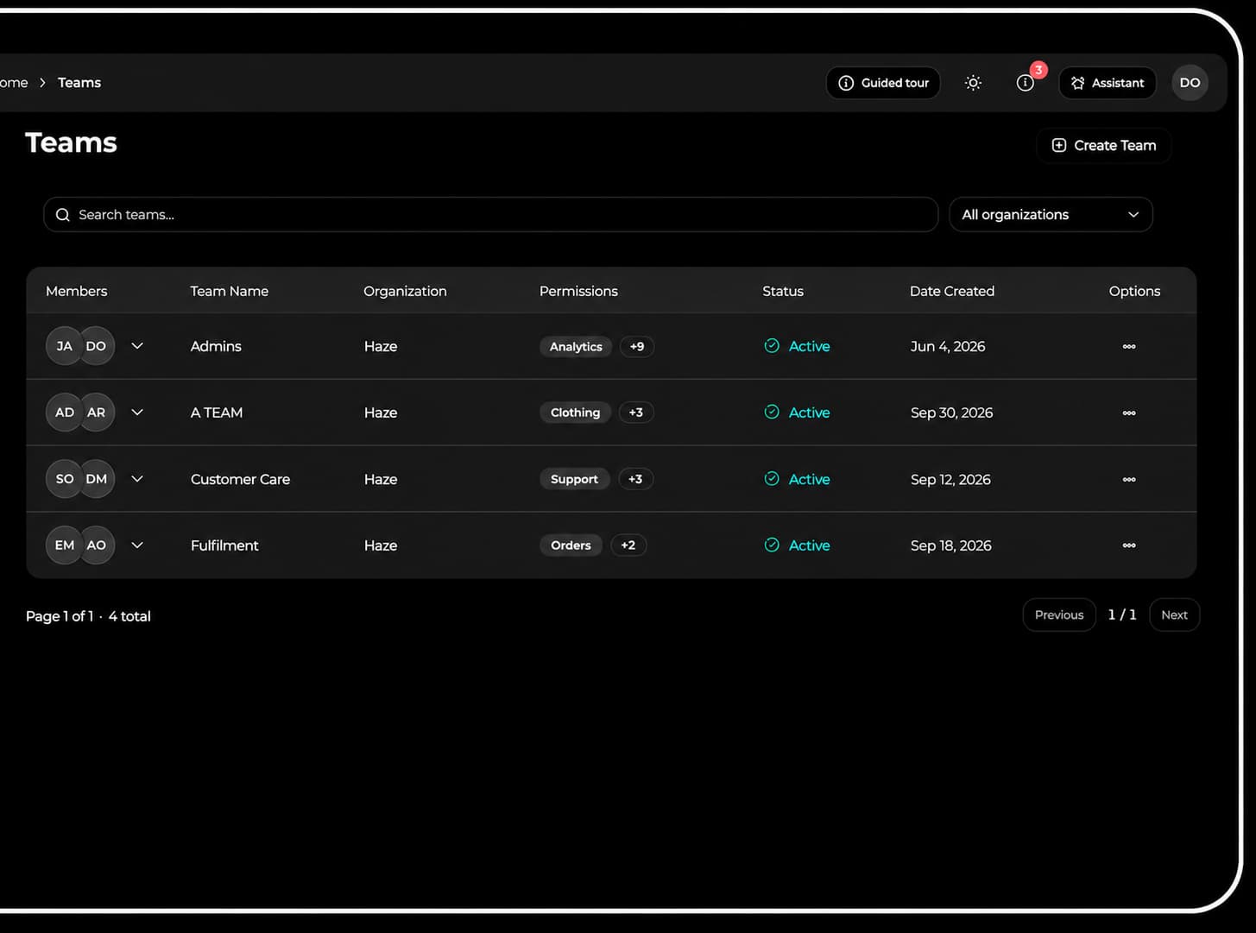Show +9 more permissions for Admins
This screenshot has width=1256, height=933.
pos(637,346)
